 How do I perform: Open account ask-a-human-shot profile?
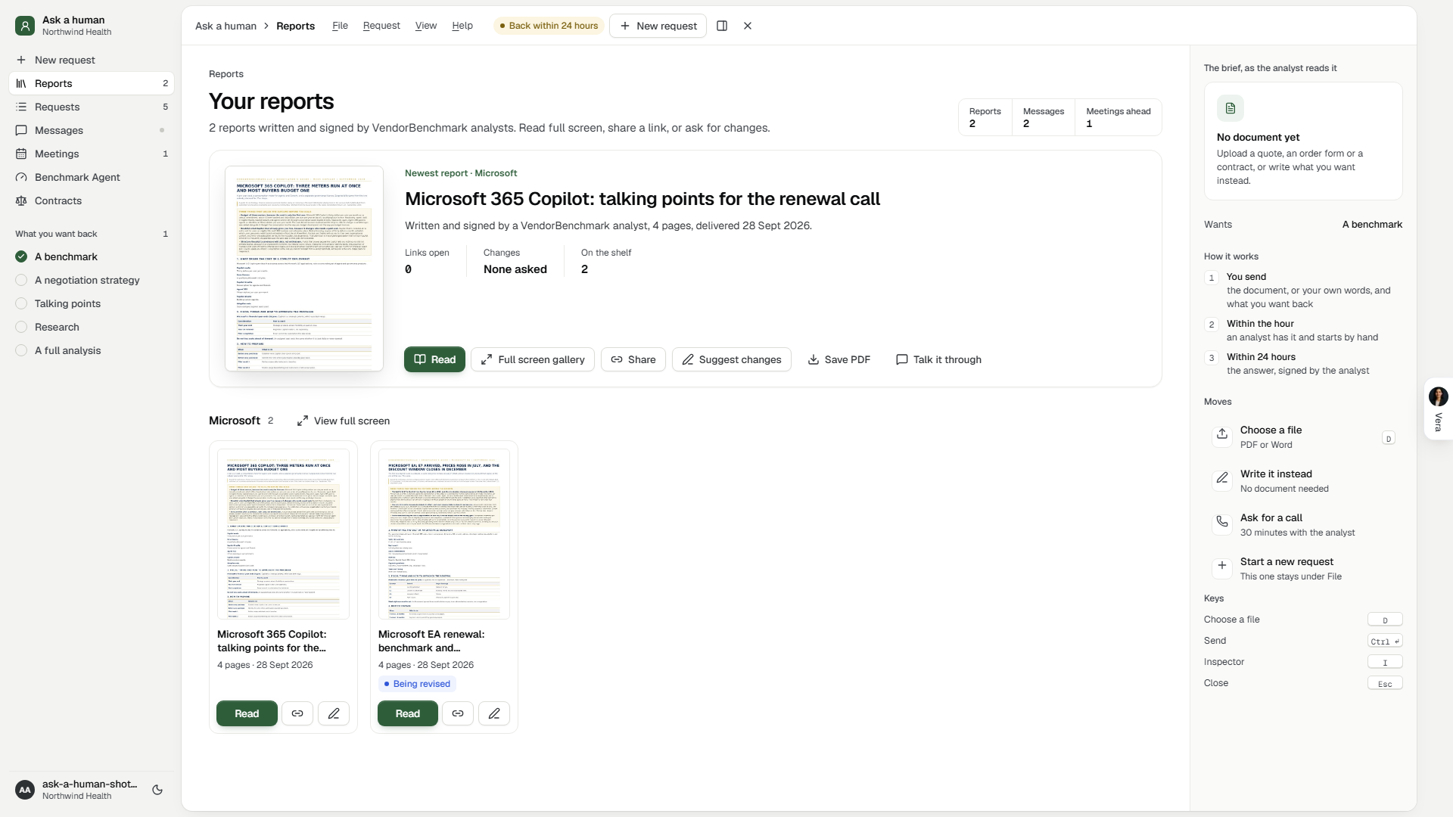[x=76, y=790]
